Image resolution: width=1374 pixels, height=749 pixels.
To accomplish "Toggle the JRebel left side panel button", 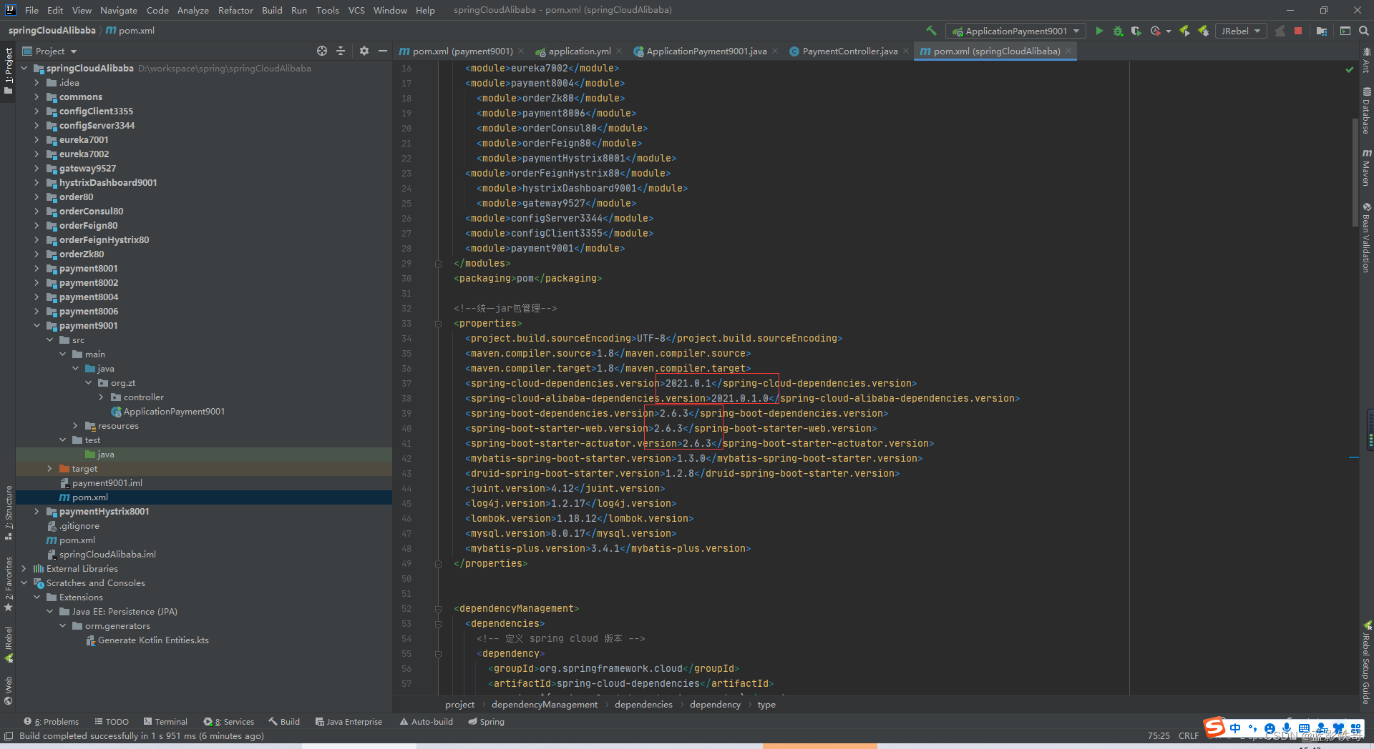I will 9,645.
